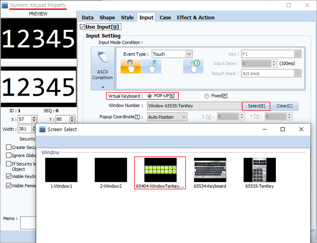Switch to the Input tab

pyautogui.click(x=146, y=18)
